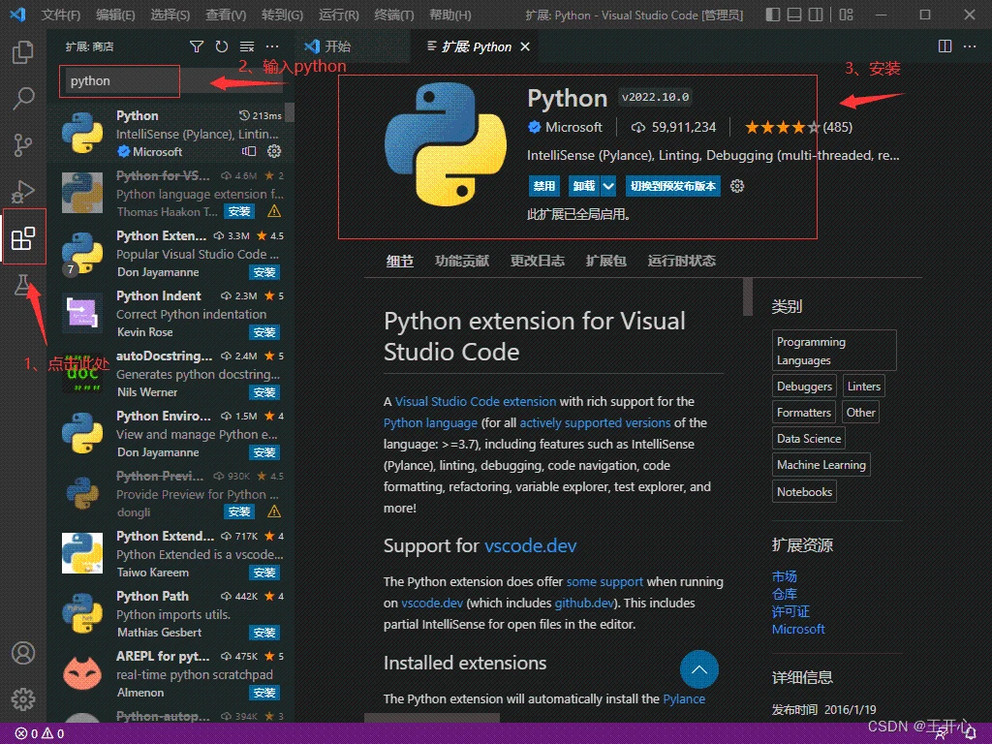
Task: Open the Accounts icon
Action: [23, 653]
